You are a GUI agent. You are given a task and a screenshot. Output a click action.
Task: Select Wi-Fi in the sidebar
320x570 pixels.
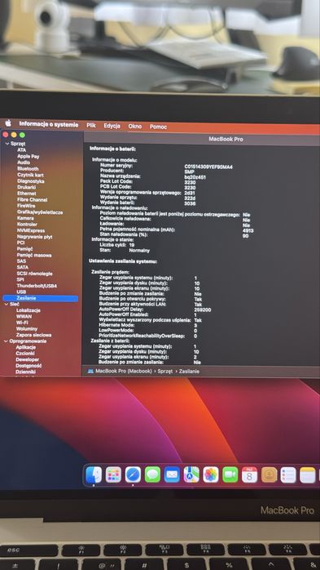[x=22, y=323]
